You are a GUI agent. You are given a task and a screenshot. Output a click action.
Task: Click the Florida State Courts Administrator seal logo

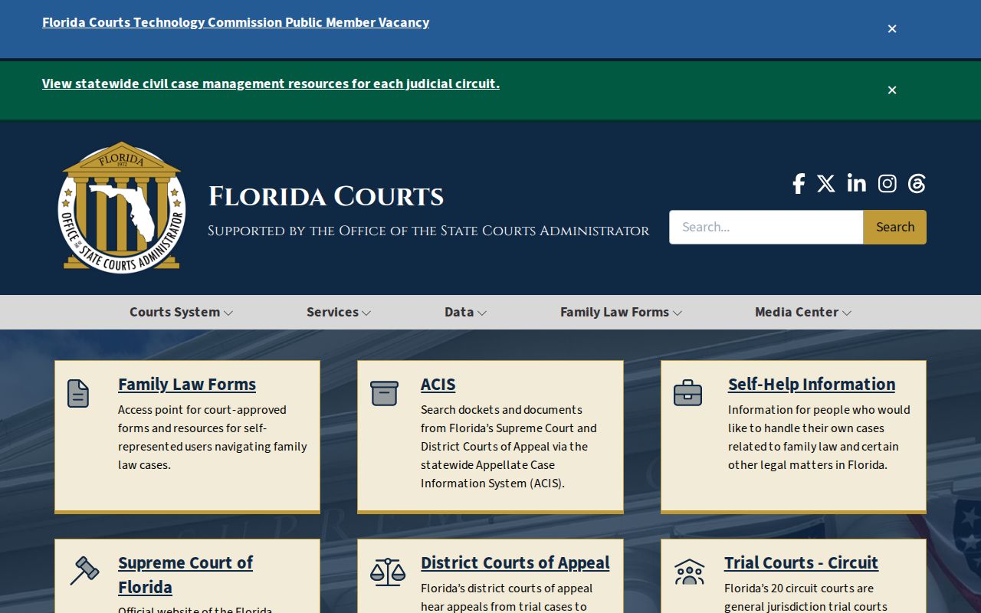[x=122, y=207]
